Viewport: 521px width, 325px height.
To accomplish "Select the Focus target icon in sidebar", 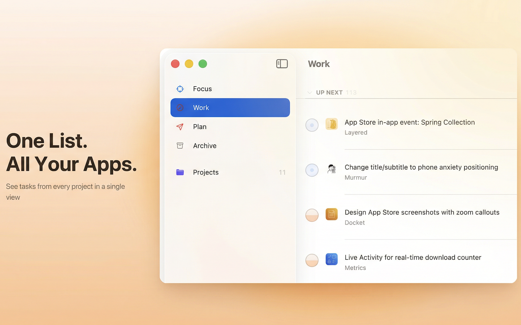I will (180, 89).
